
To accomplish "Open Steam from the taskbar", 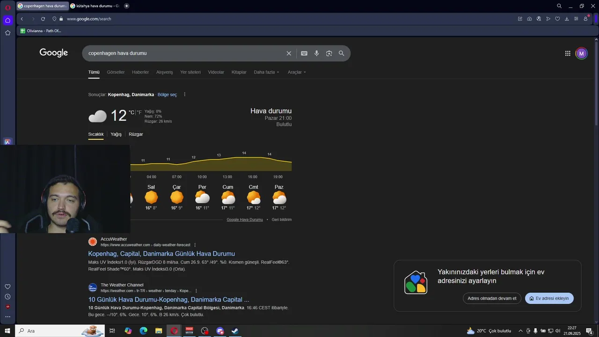I will tap(235, 331).
